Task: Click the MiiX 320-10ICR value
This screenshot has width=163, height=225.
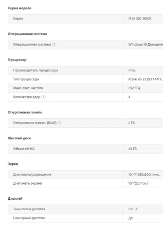Action: [140, 19]
